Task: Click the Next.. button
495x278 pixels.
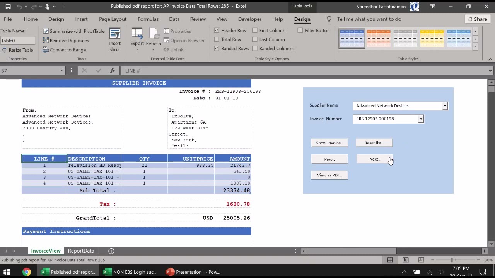Action: (x=374, y=159)
